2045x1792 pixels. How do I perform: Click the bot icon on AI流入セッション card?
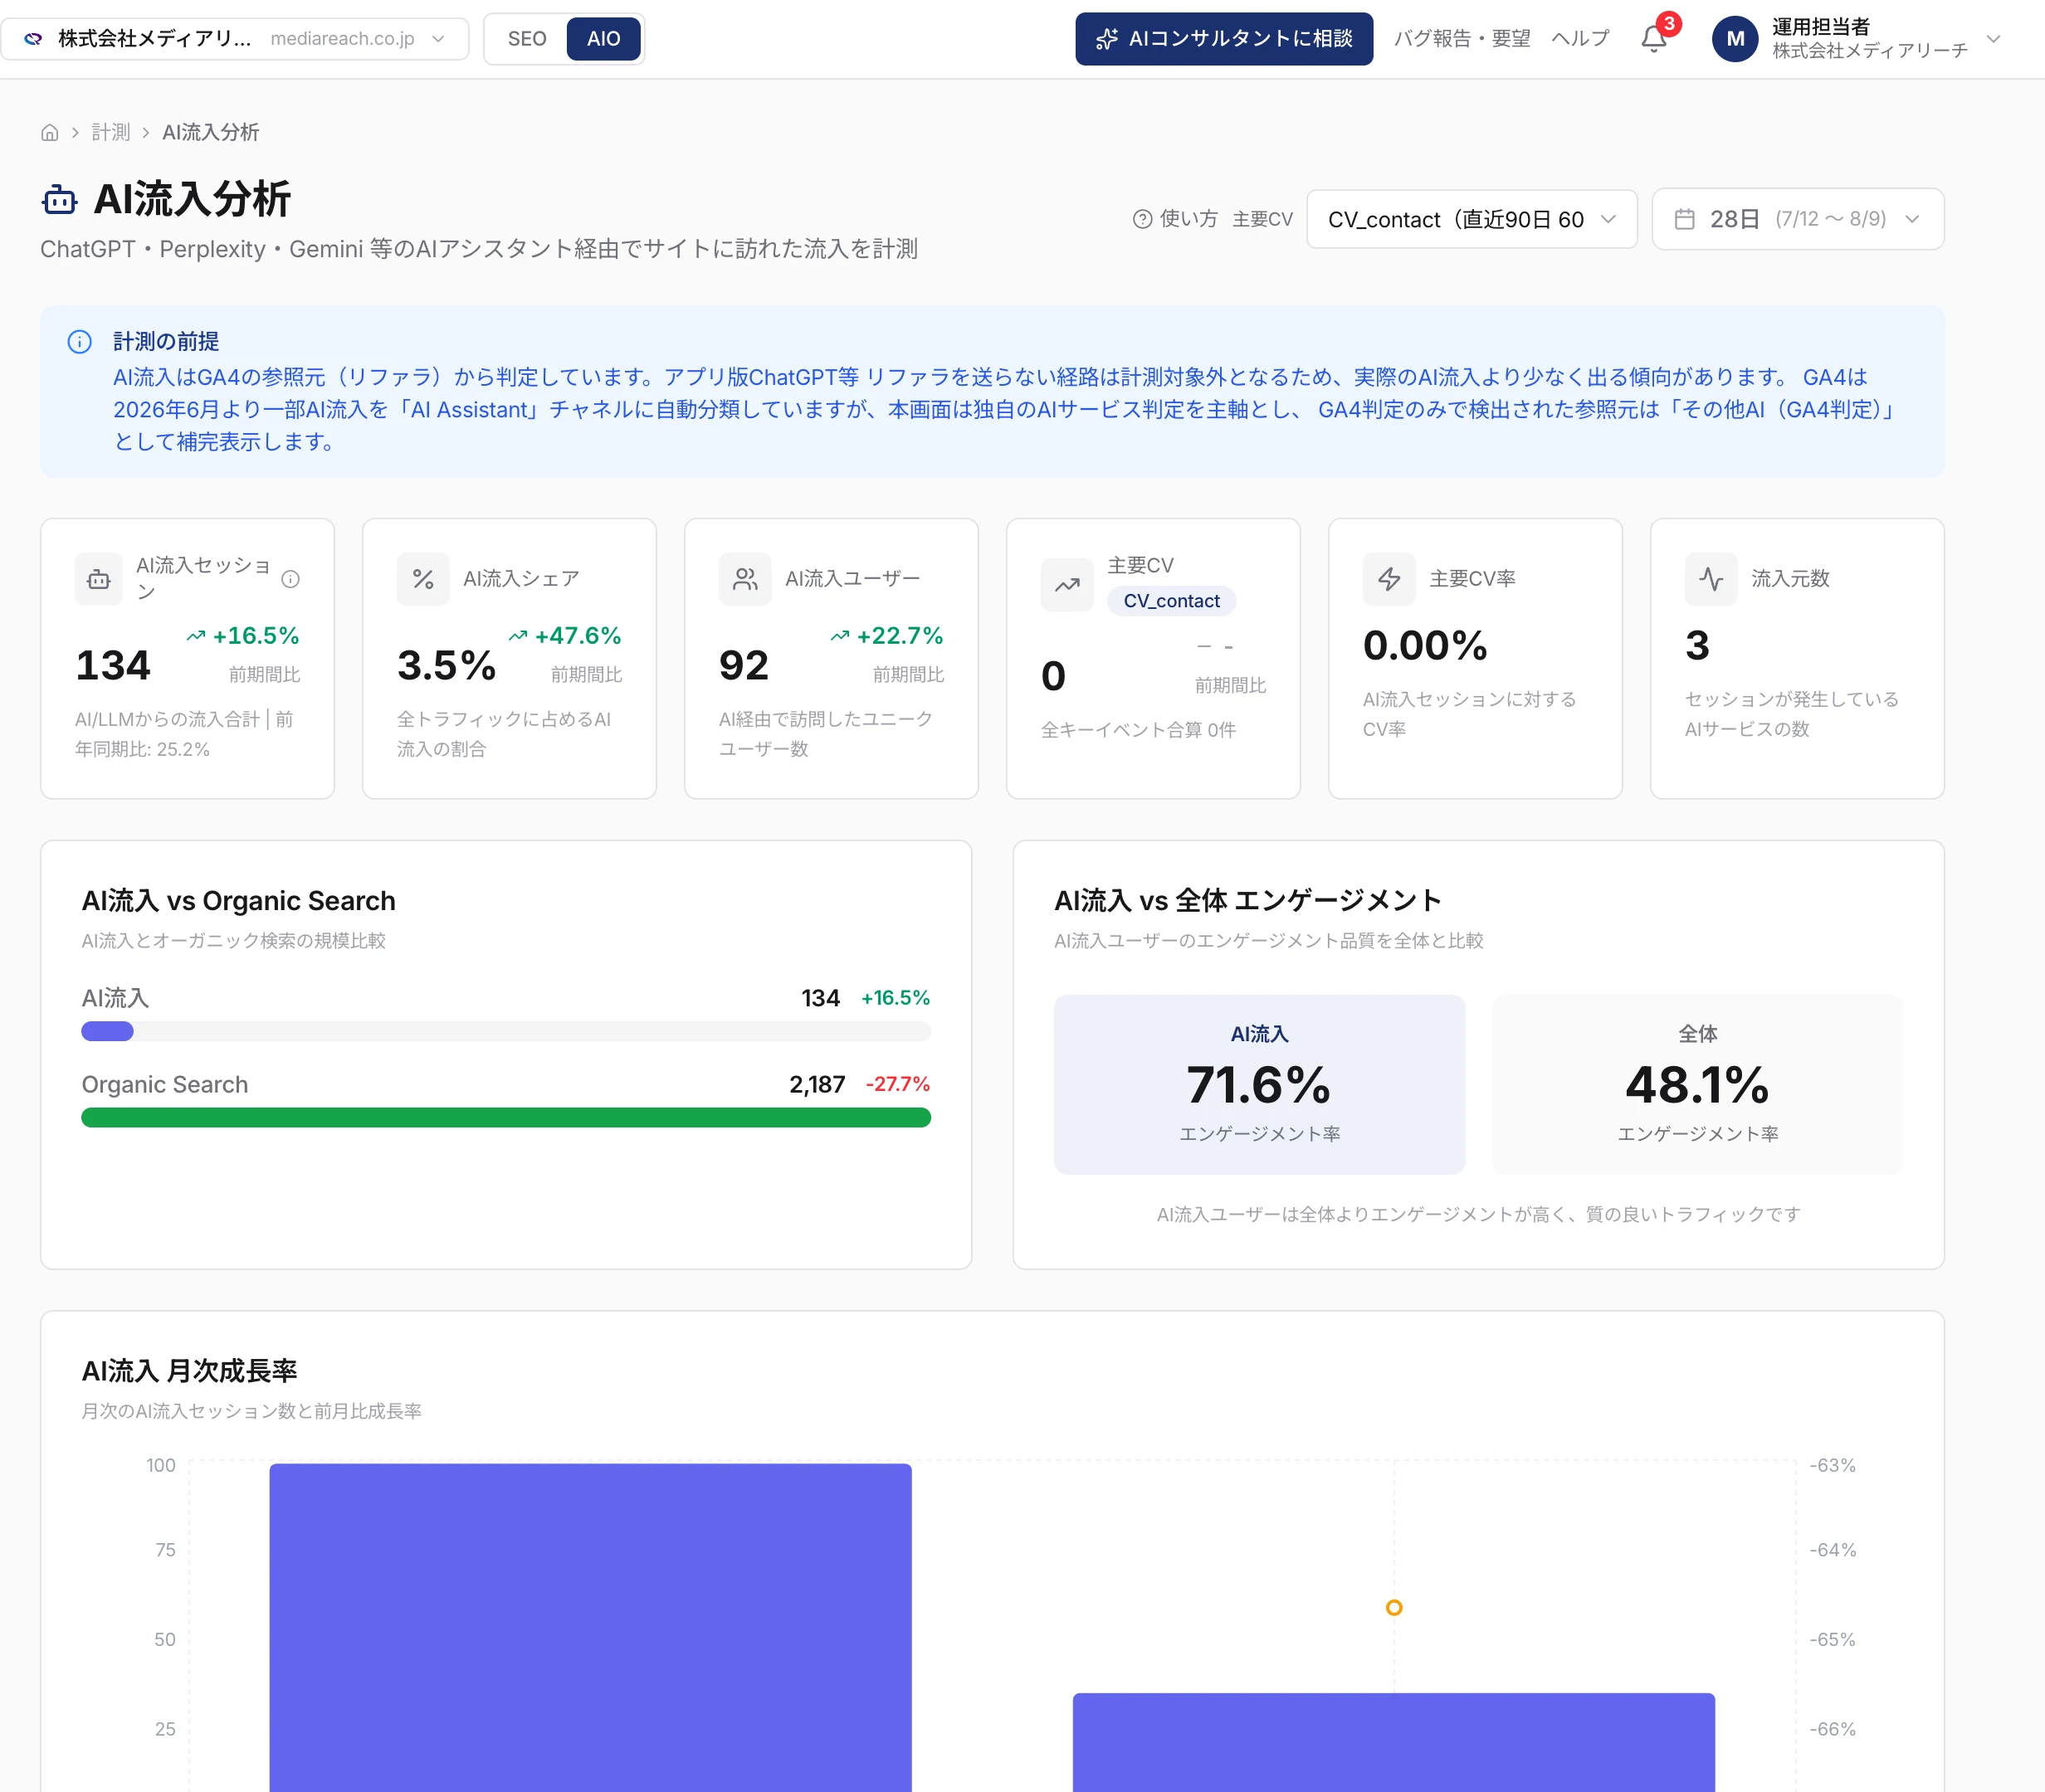coord(99,579)
